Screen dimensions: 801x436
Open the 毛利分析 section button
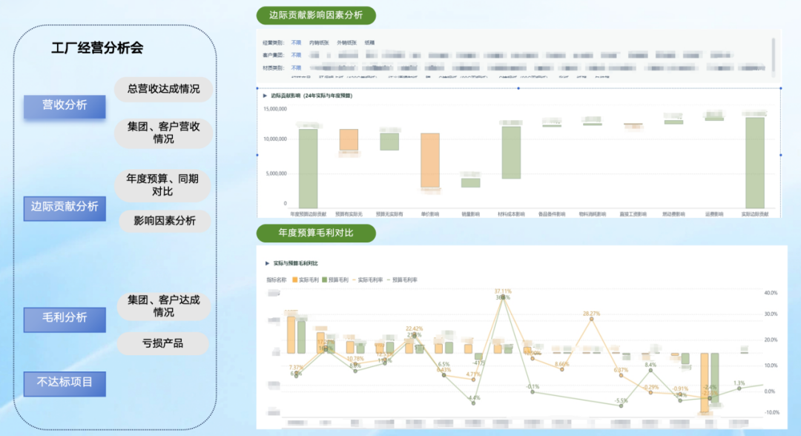(65, 319)
